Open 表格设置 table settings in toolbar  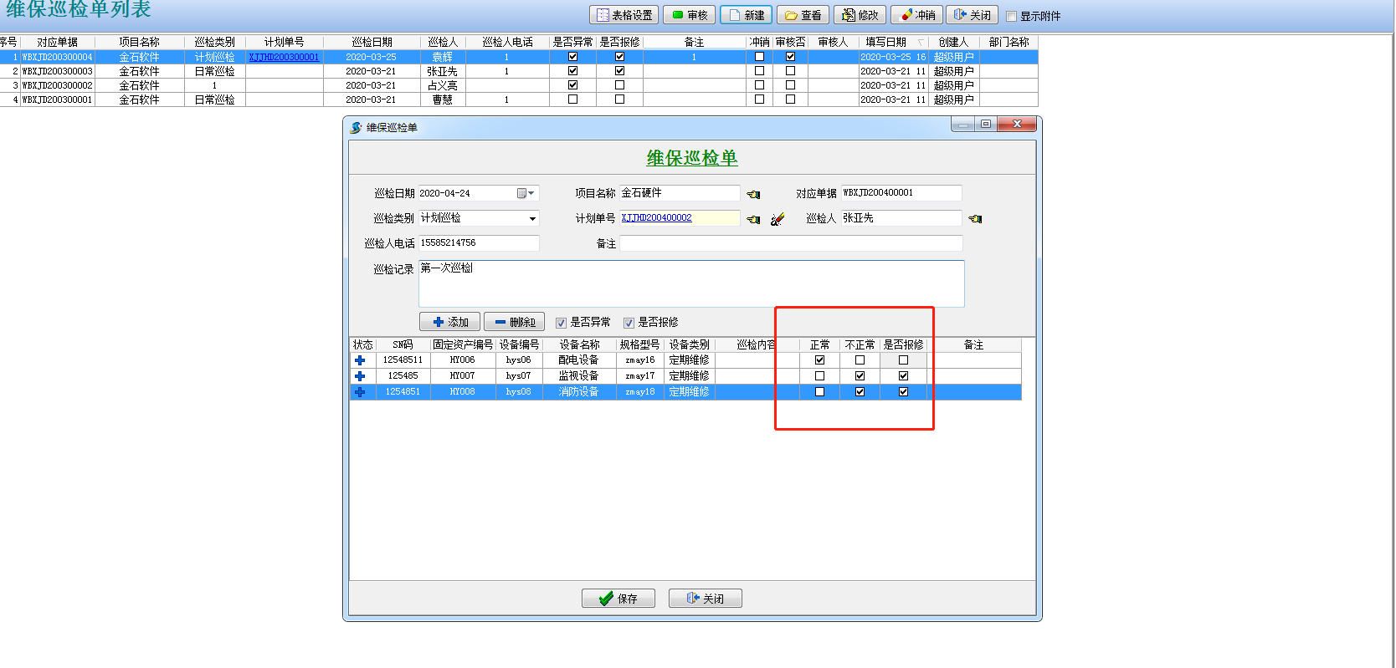point(624,15)
